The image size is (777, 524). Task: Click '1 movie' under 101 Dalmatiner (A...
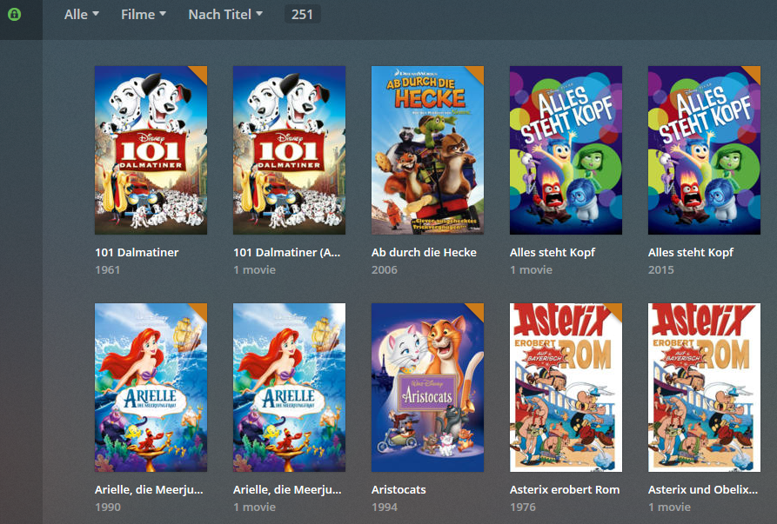tap(254, 270)
